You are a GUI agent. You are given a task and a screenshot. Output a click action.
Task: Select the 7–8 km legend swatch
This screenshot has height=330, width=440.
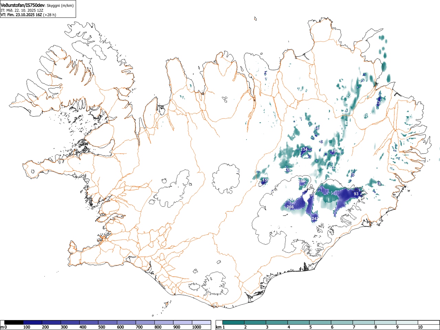pyautogui.click(x=363, y=322)
